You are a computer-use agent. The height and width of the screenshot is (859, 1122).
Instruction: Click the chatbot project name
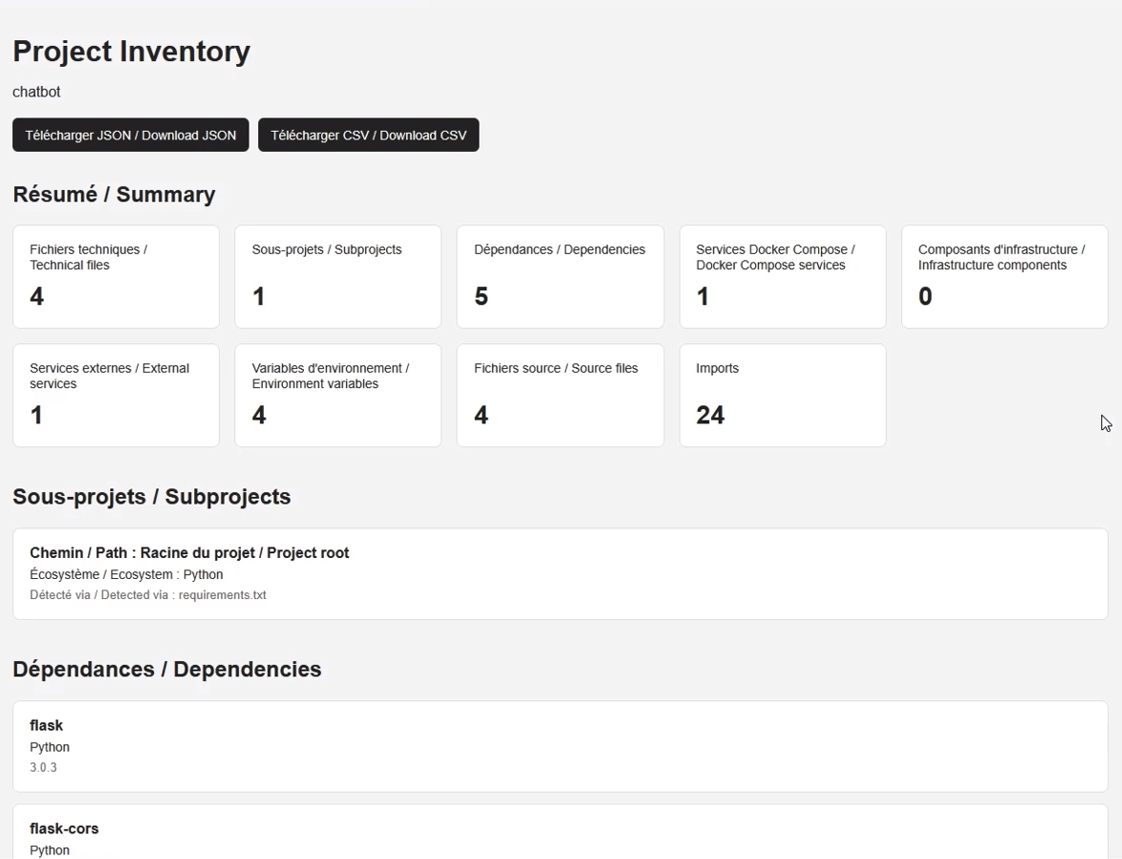36,92
